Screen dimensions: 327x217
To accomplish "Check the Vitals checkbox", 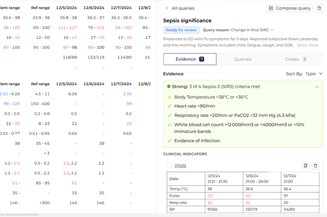I will 169,166.
